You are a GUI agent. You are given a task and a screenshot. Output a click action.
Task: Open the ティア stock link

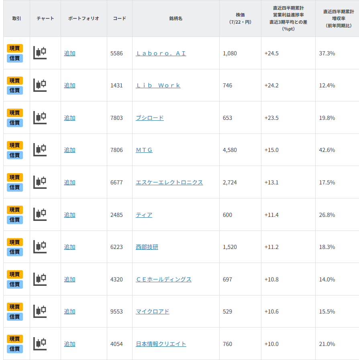144,215
